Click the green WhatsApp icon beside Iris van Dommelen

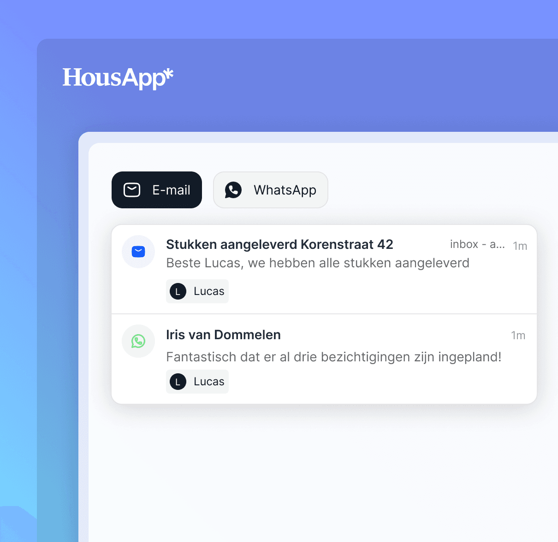pos(138,341)
